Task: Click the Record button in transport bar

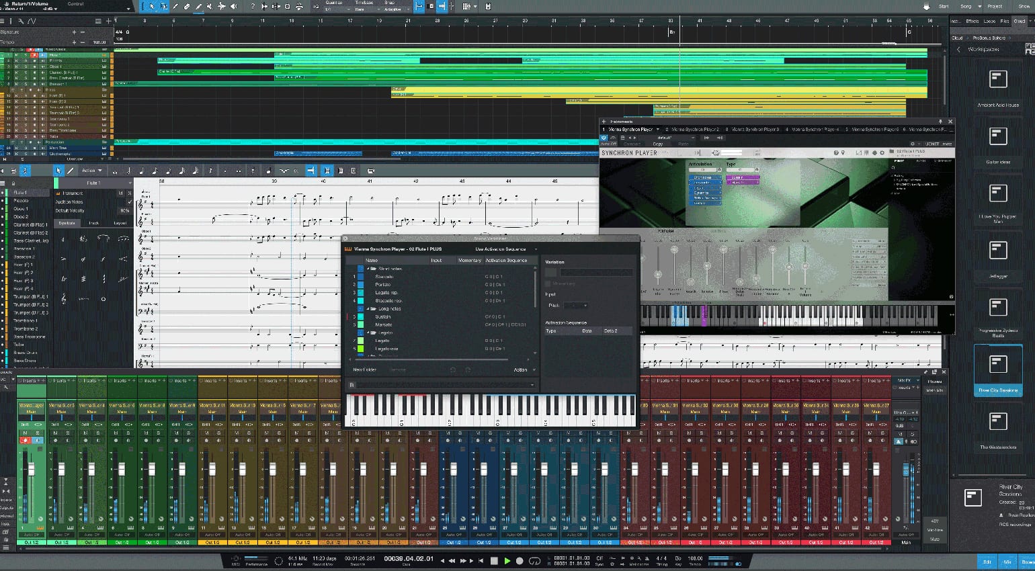Action: [520, 560]
